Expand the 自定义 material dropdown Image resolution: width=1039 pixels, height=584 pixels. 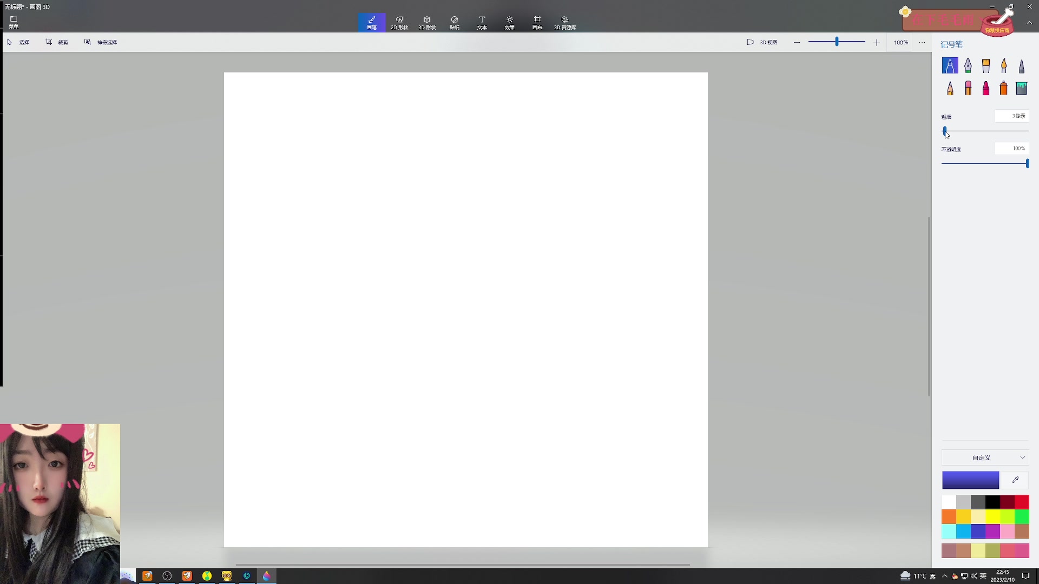(985, 457)
